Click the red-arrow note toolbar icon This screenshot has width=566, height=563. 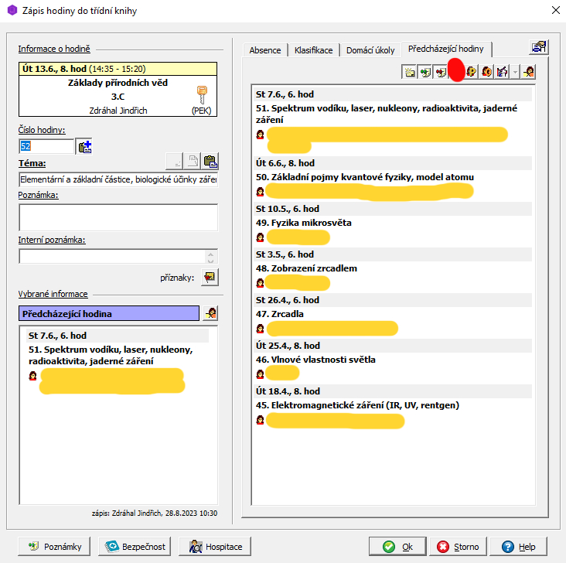(x=441, y=71)
